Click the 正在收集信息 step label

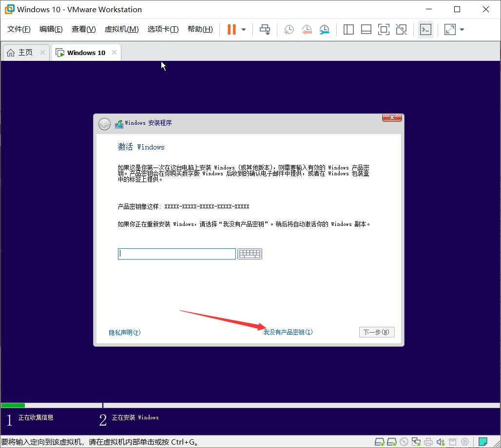36,417
